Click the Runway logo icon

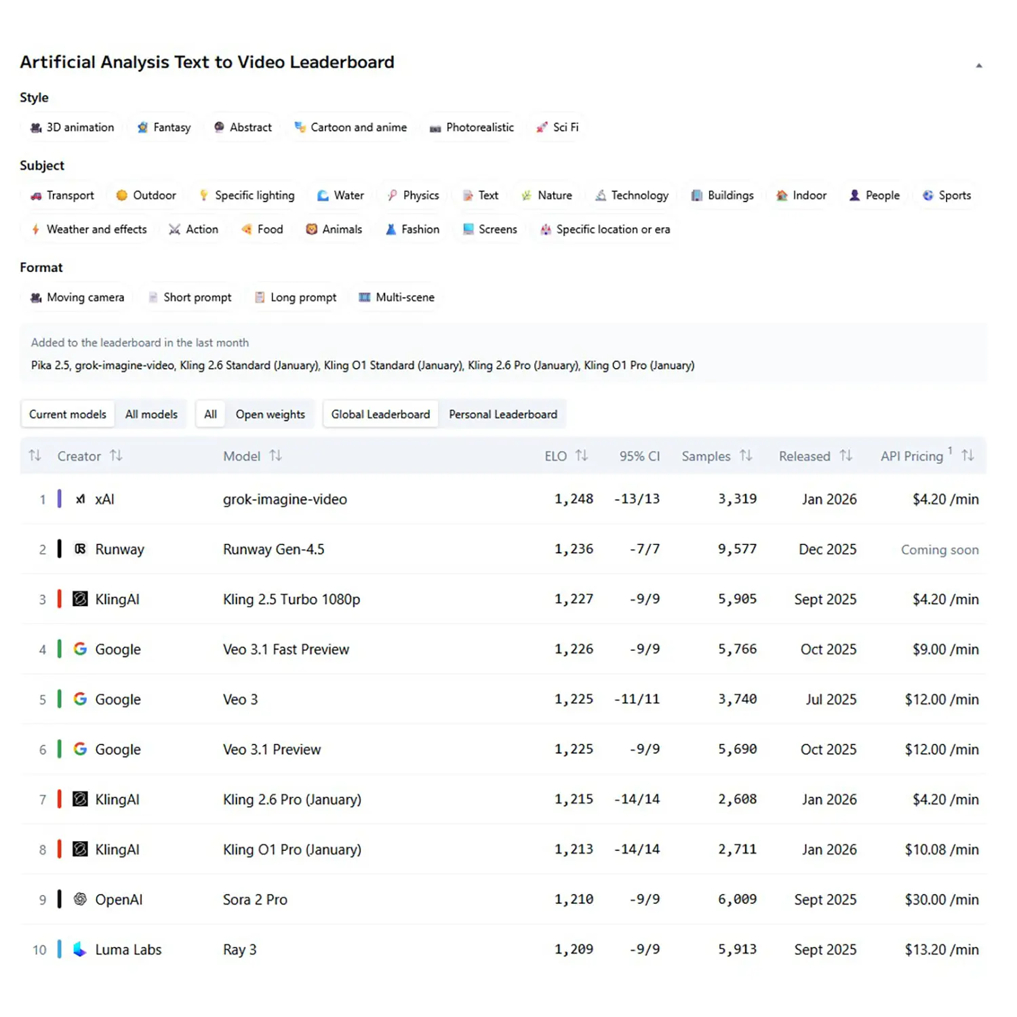point(80,549)
